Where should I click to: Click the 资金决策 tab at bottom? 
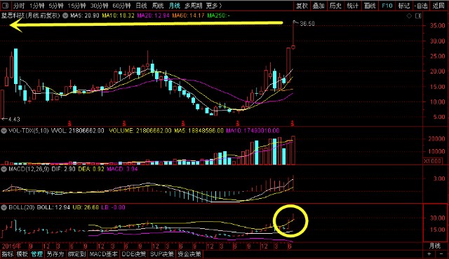(x=189, y=254)
